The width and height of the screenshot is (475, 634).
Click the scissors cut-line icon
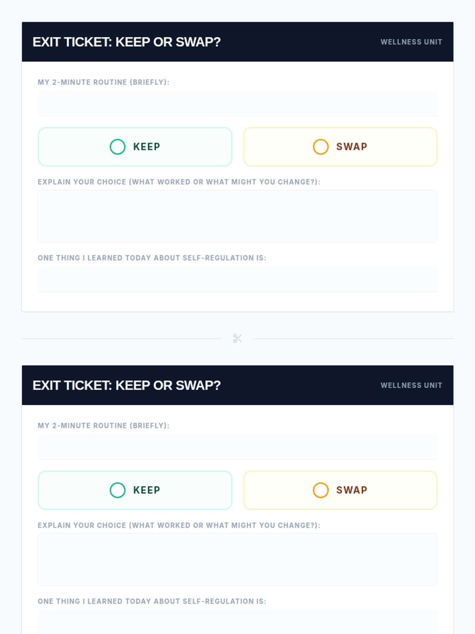[x=237, y=338]
